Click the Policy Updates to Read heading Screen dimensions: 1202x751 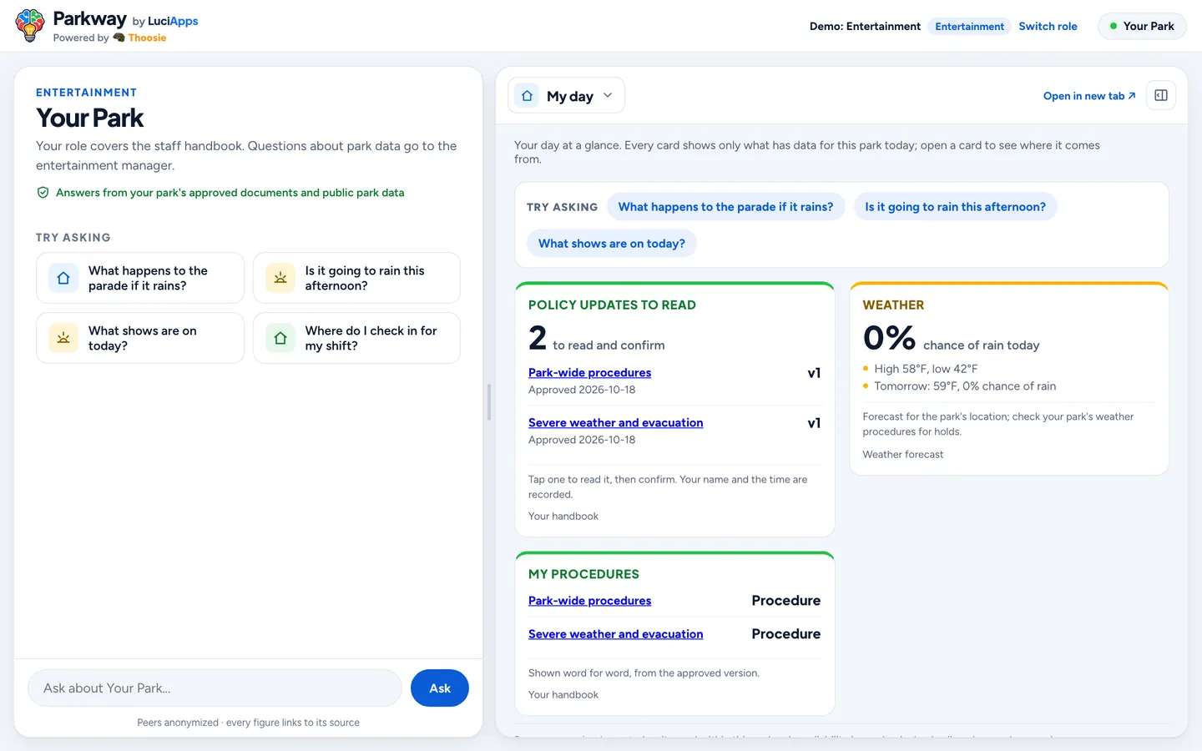tap(612, 305)
